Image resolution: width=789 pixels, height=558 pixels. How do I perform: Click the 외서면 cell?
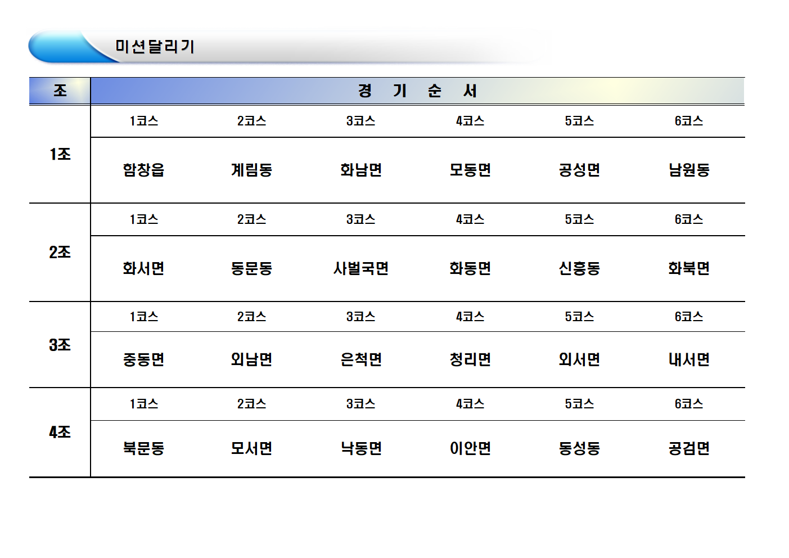point(579,359)
